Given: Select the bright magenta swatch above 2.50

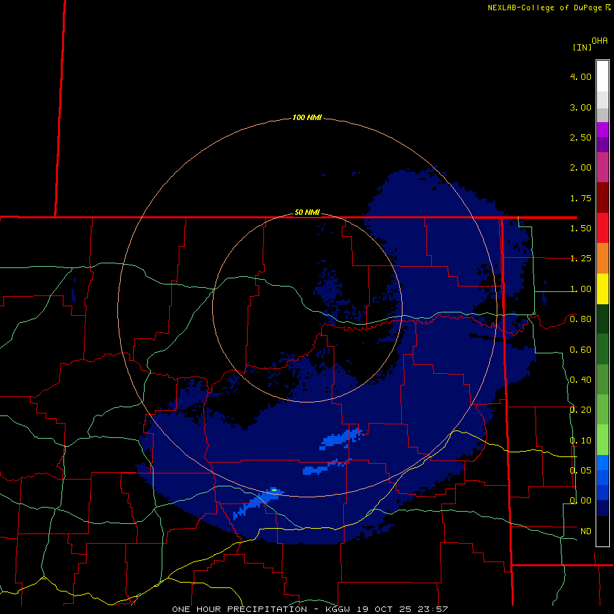Looking at the screenshot, I should (x=602, y=130).
